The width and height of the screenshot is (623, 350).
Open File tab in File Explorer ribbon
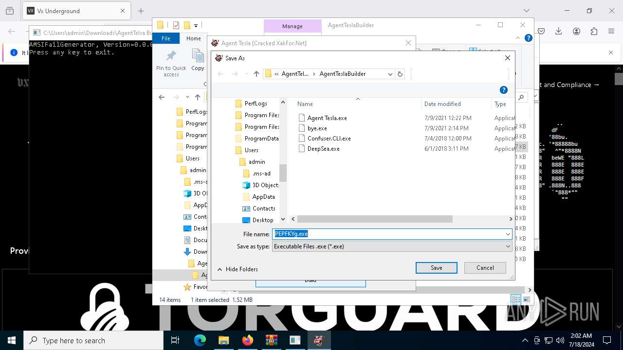click(166, 38)
